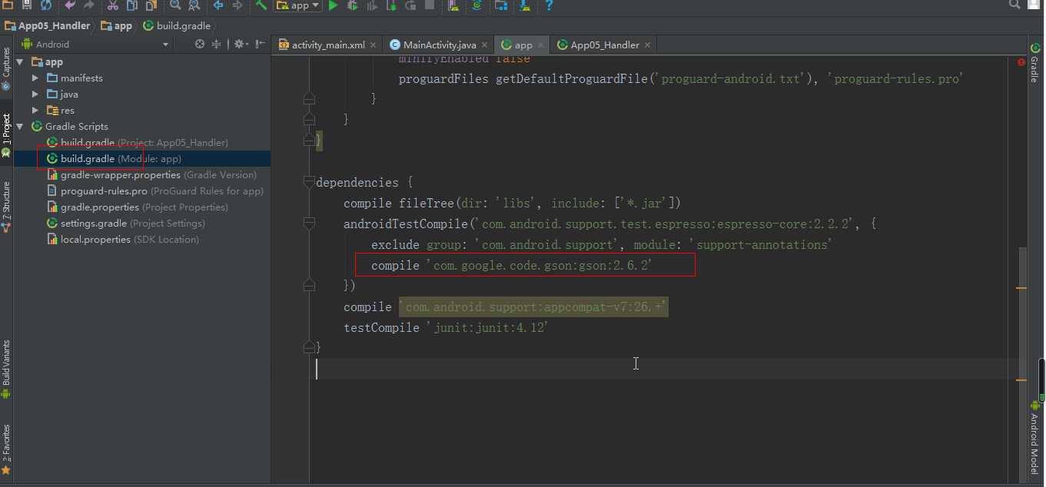
Task: Open the SDK Manager icon
Action: pyautogui.click(x=525, y=5)
